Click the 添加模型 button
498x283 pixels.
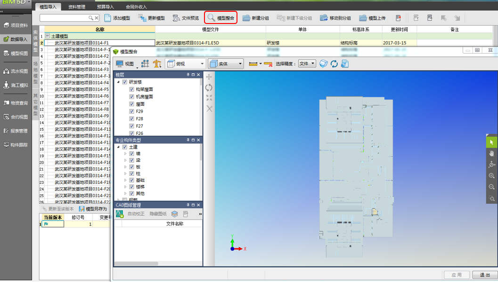117,18
